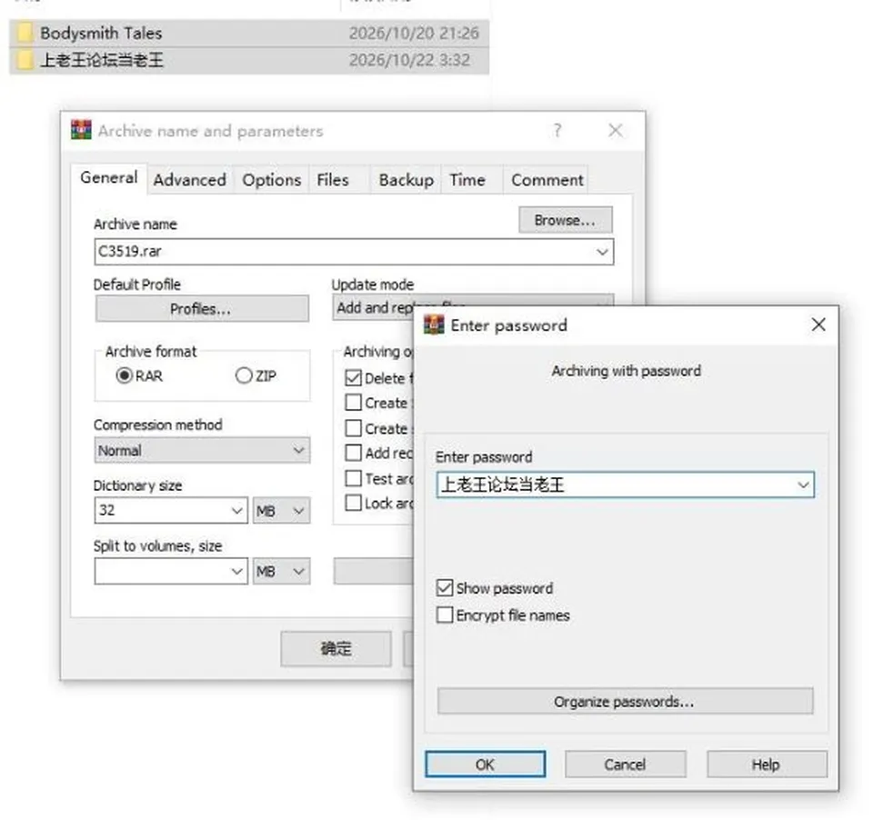Open the Dictionary size MB unit dropdown
Image resolution: width=873 pixels, height=820 pixels.
281,511
